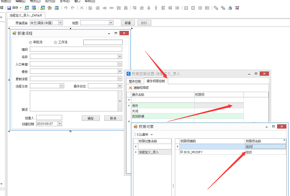
Task: Click the filter icon in 权限项名称 header
Action: click(x=284, y=140)
